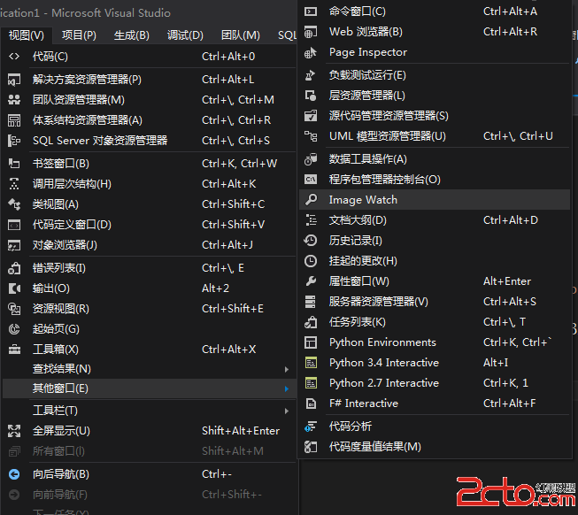Select 挂起的更改(H) entry
578x515 pixels.
coord(435,261)
